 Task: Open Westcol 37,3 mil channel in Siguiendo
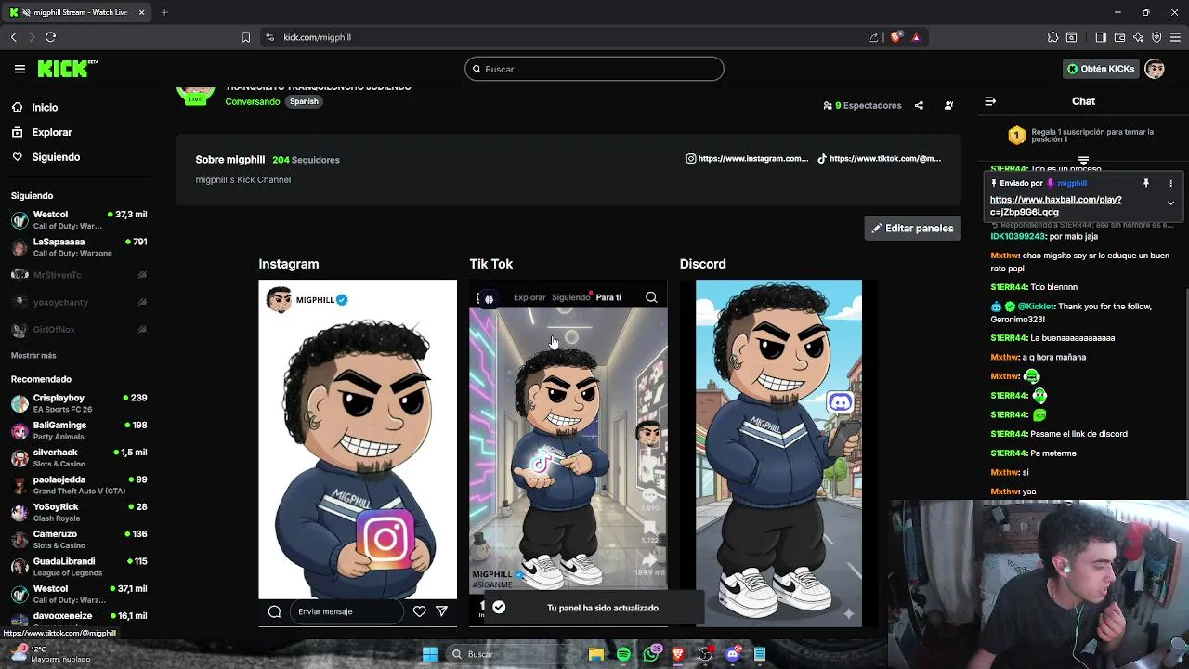coord(79,220)
